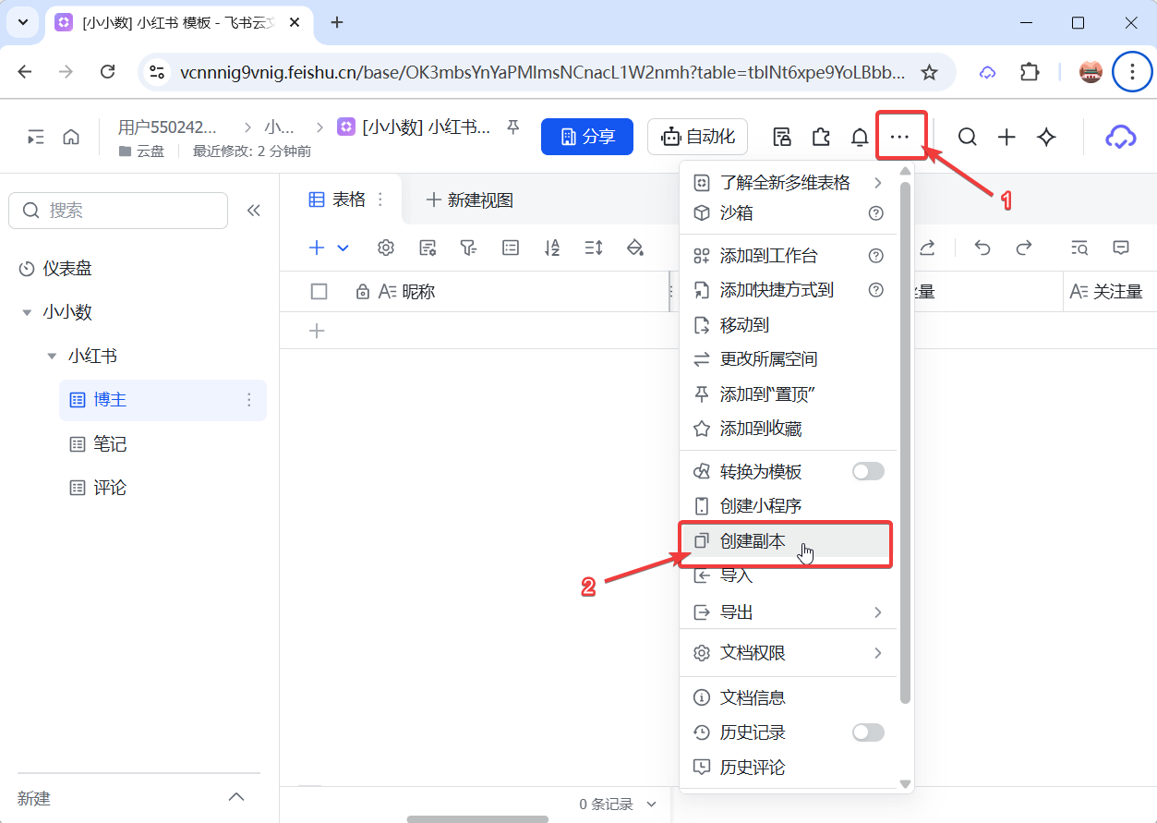Click the row height adjustment icon
Image resolution: width=1157 pixels, height=823 pixels.
pos(594,248)
